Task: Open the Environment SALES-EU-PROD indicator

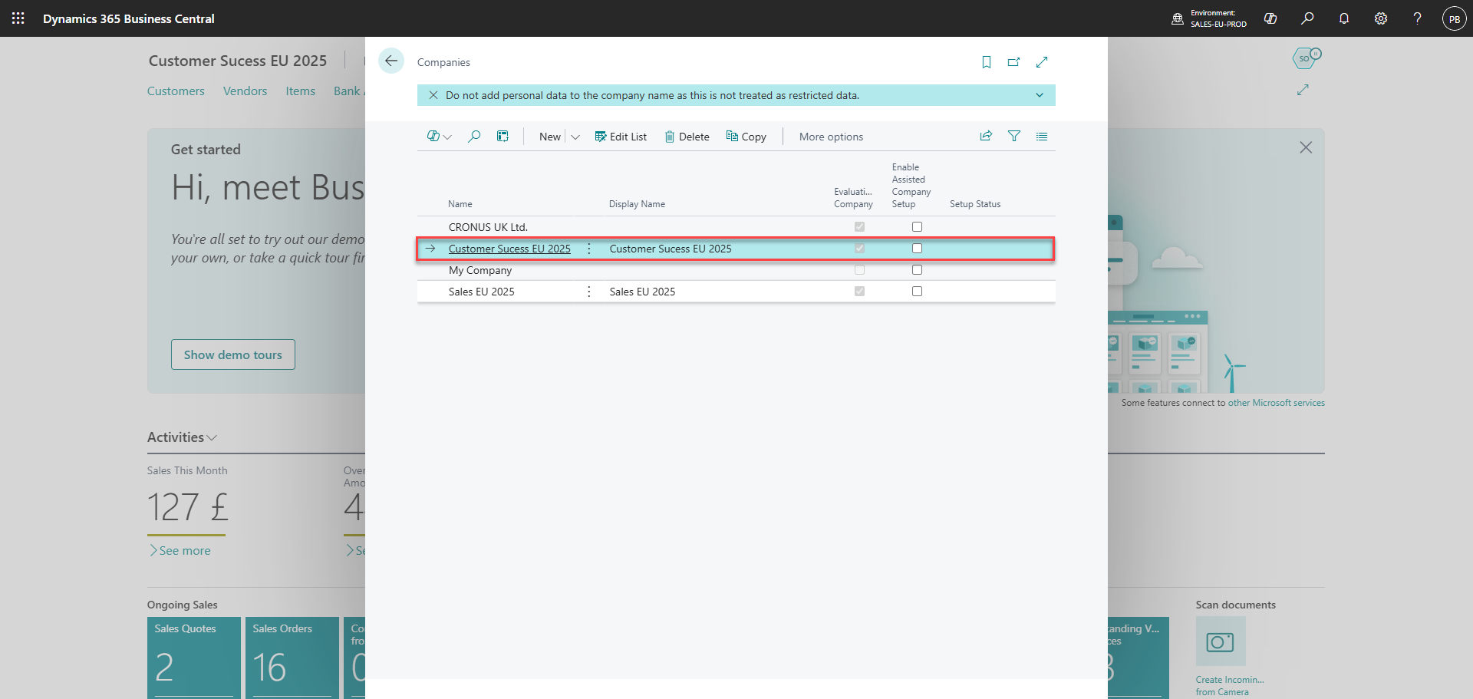Action: coord(1209,18)
